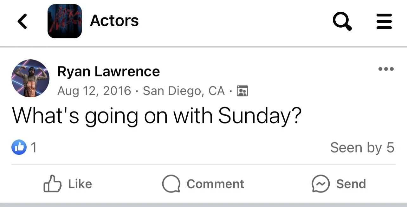Open the Actors group title
The image size is (407, 207).
pyautogui.click(x=114, y=21)
